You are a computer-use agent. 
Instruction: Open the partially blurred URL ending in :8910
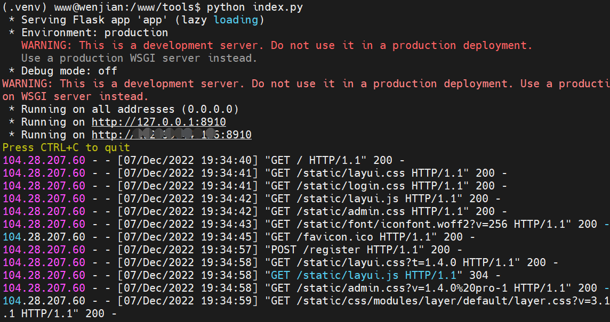[171, 135]
